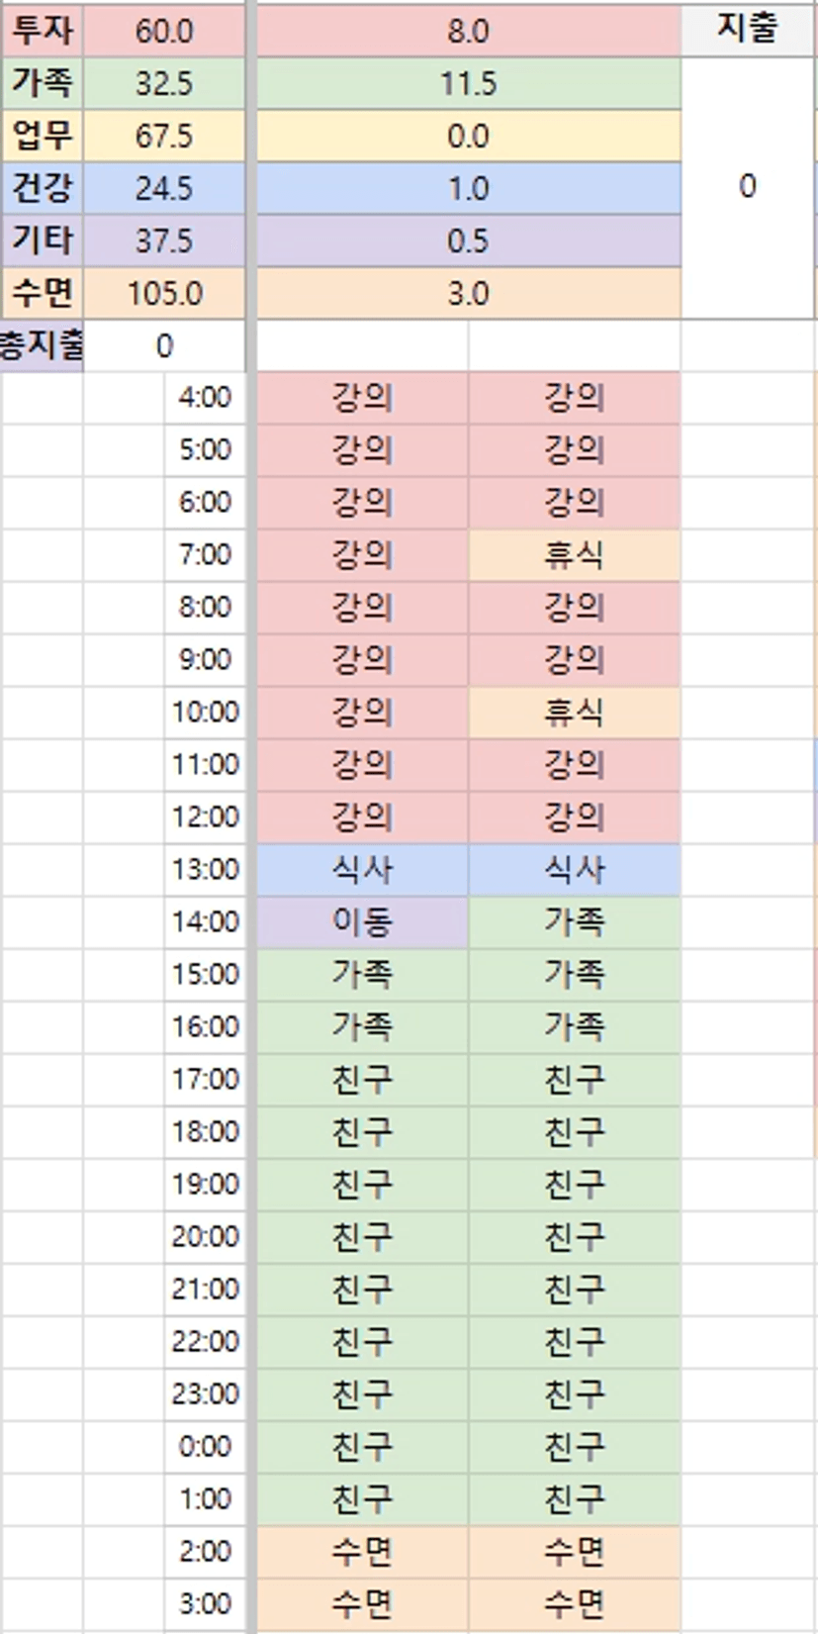Image resolution: width=818 pixels, height=1634 pixels.
Task: Click the cell showing 67.5 beside 업무
Action: point(164,136)
